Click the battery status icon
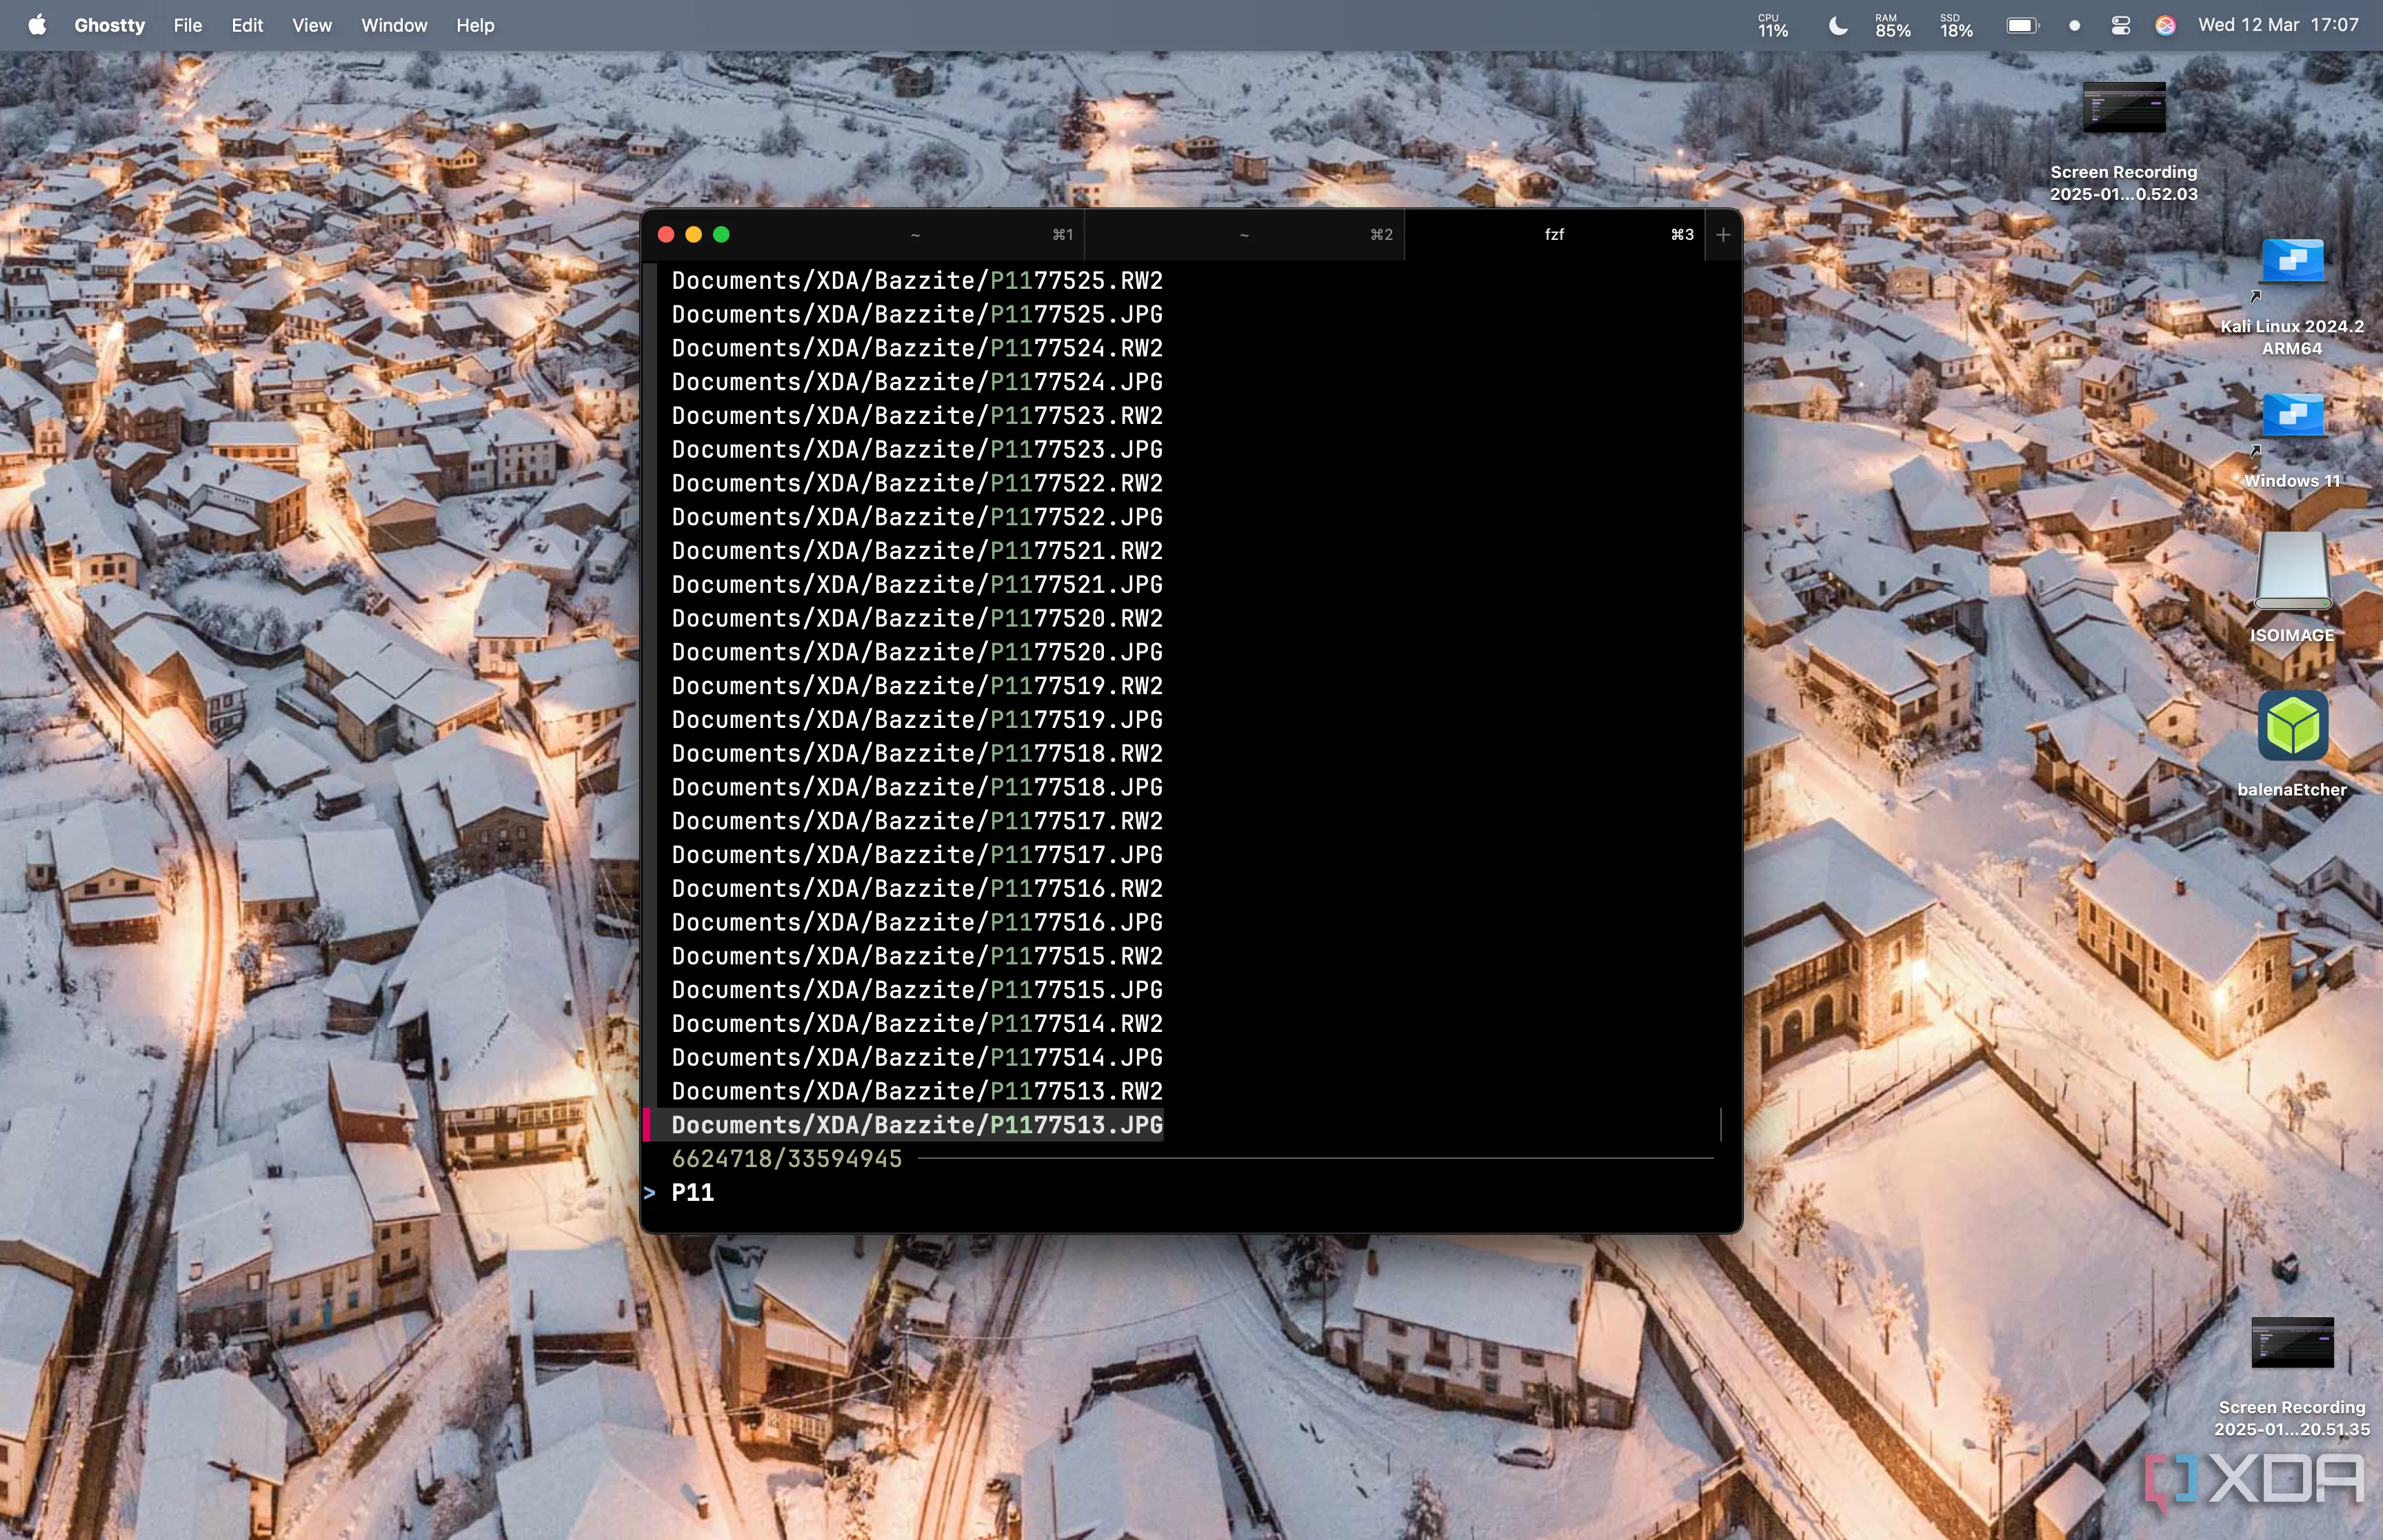This screenshot has width=2383, height=1540. 2022,25
